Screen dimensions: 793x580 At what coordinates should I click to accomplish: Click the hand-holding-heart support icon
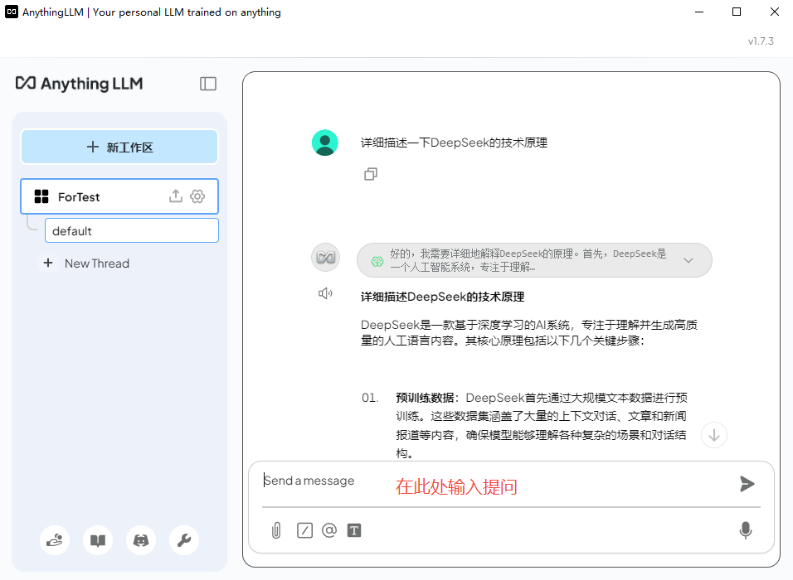(x=55, y=540)
